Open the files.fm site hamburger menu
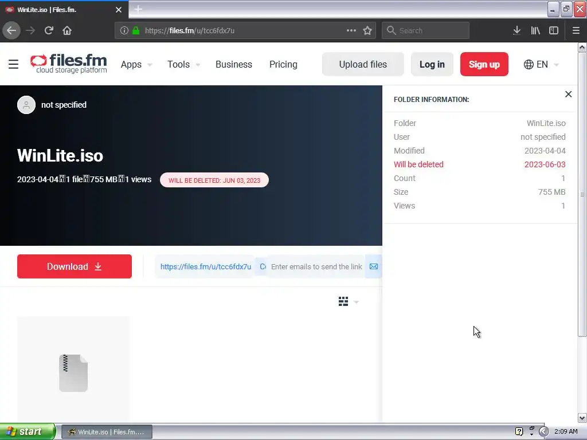The image size is (587, 440). tap(14, 64)
